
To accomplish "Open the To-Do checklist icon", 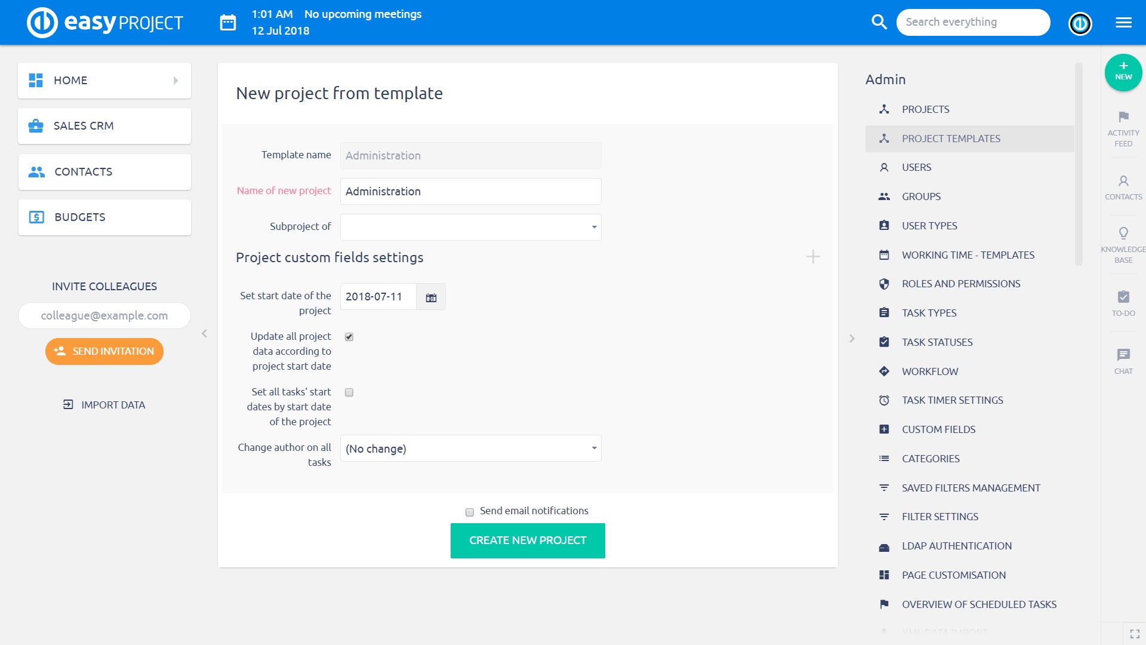I will click(x=1123, y=297).
